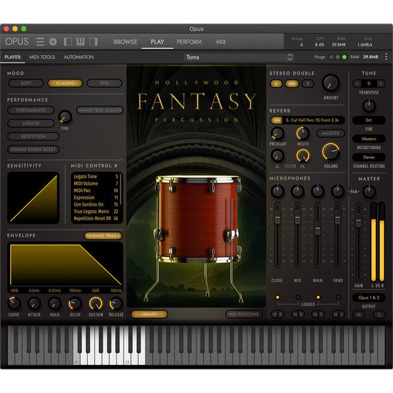Toggle the left sidebar panel icon
Image resolution: width=393 pixels, height=393 pixels.
pos(68,42)
